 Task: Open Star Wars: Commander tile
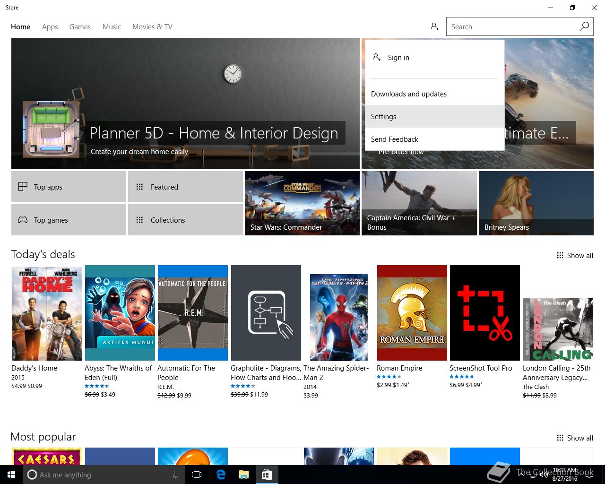[x=302, y=203]
